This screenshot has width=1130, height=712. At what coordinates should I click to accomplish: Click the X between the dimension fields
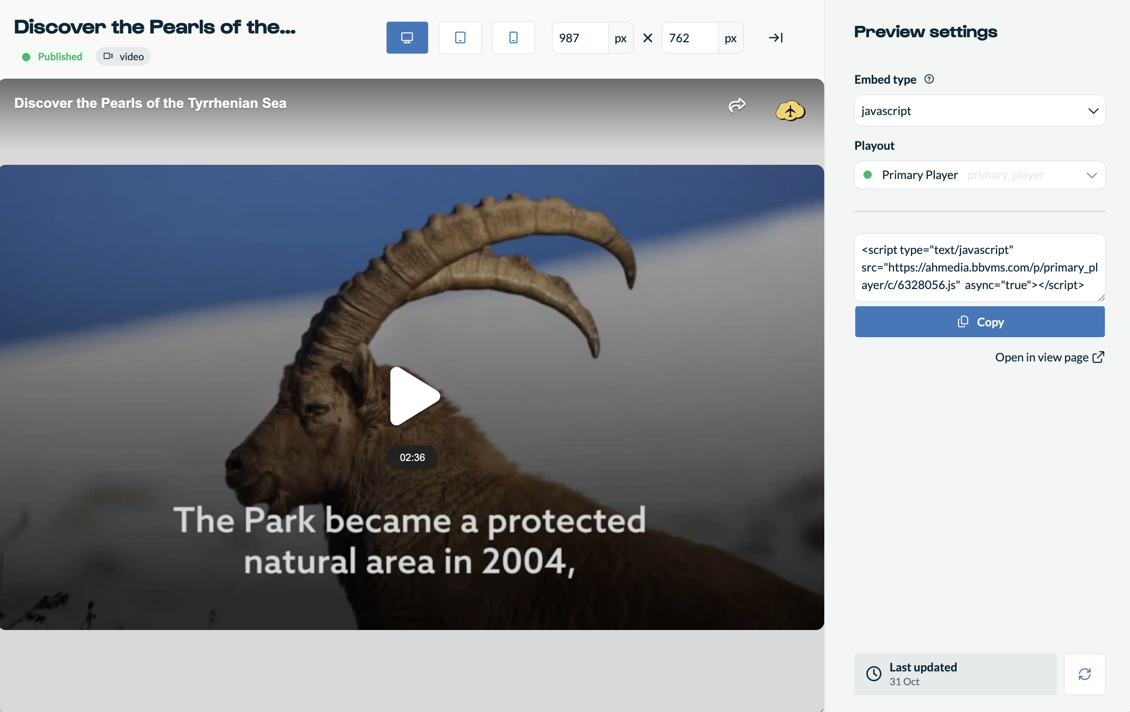[x=648, y=38]
